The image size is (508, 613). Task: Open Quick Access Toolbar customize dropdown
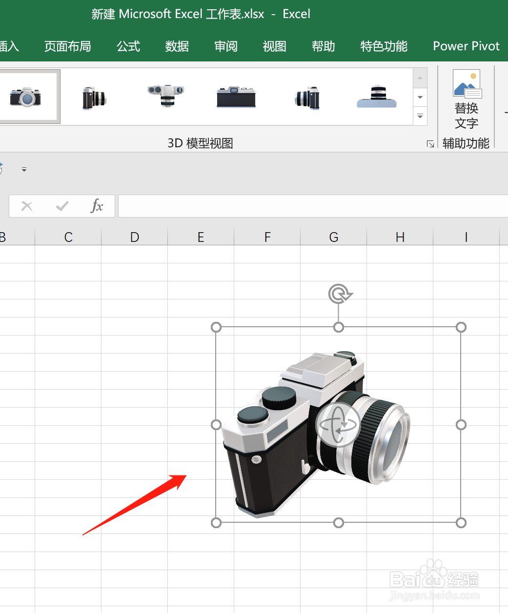[x=24, y=170]
